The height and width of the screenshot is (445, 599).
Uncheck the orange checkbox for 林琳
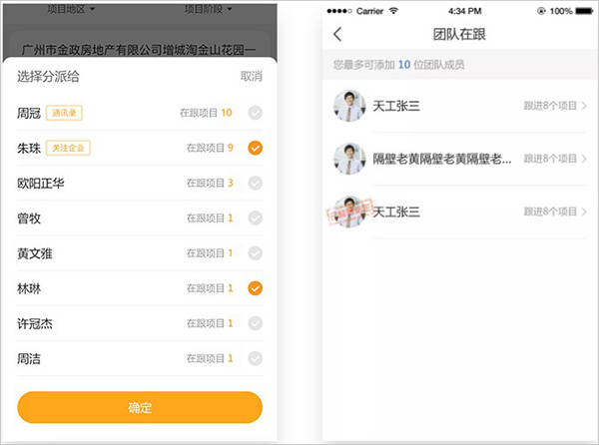[x=256, y=288]
